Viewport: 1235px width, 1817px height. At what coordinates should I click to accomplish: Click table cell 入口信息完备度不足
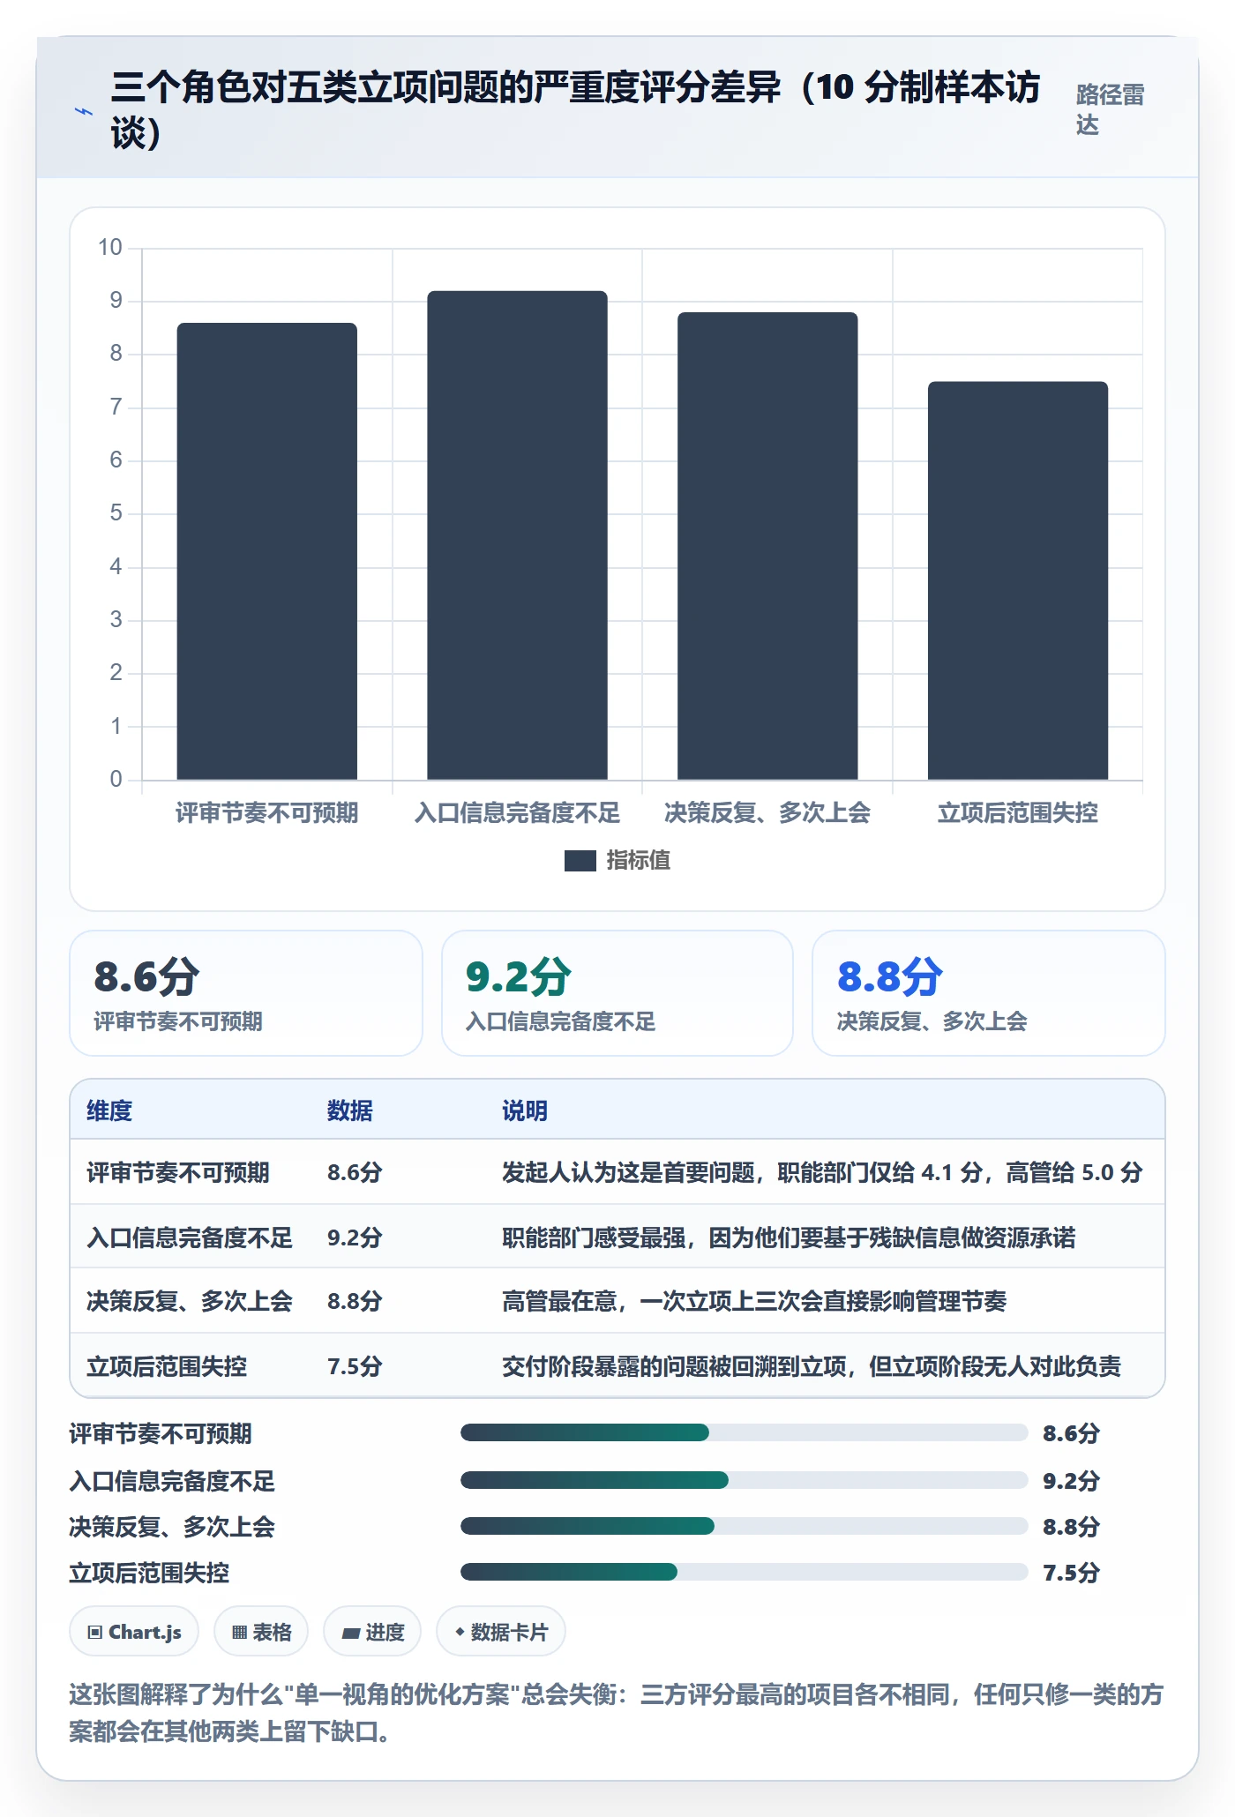(190, 1238)
